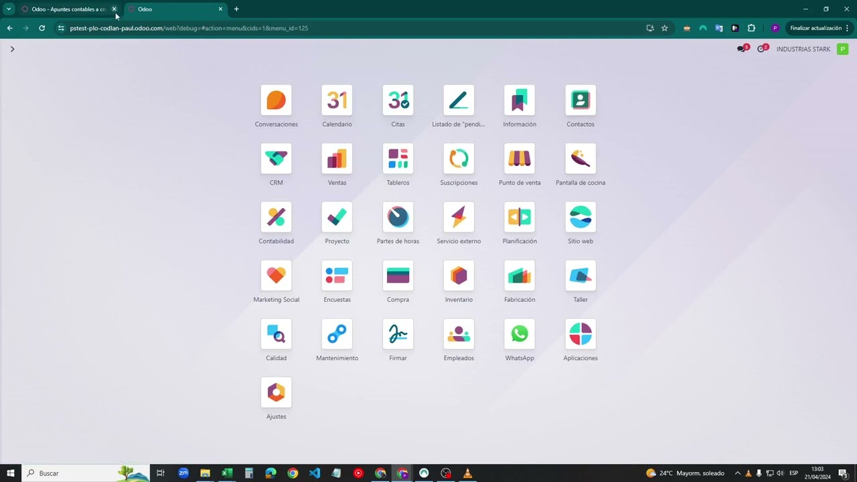Open the Contactos app

(x=580, y=100)
